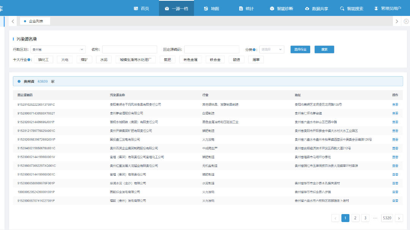Viewport: 410px width, 230px height.
Task: Click the info icon in 贵州省 banner
Action: click(x=19, y=81)
